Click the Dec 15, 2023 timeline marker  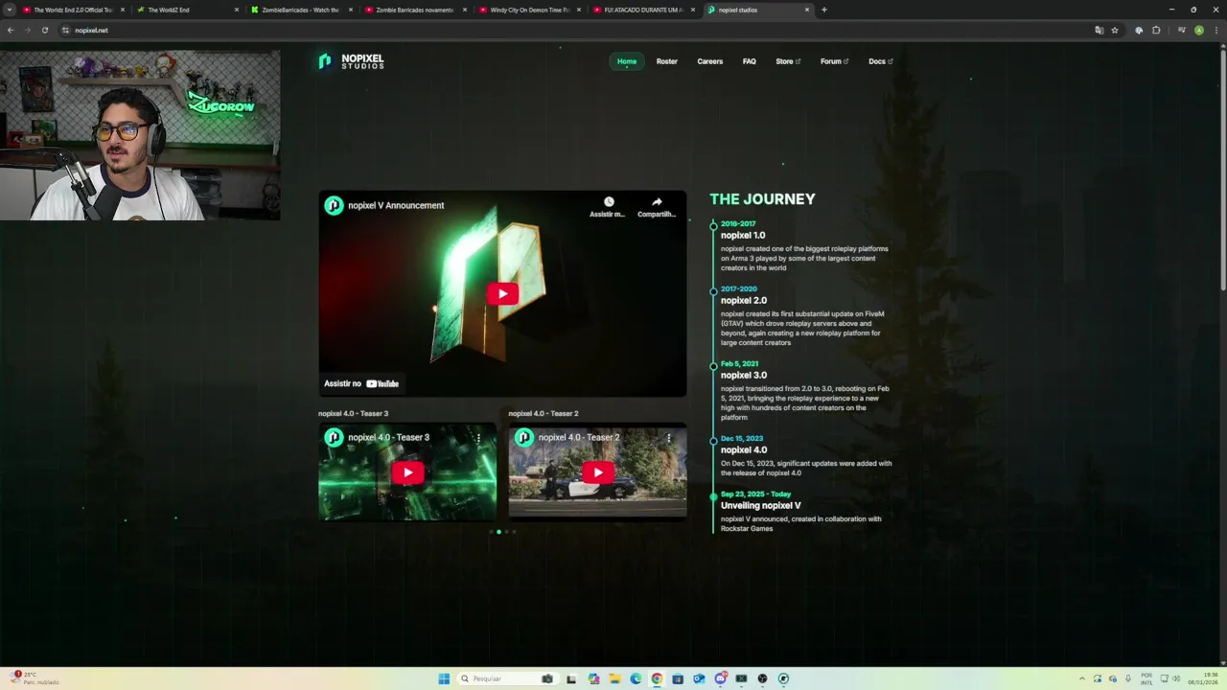pyautogui.click(x=713, y=440)
